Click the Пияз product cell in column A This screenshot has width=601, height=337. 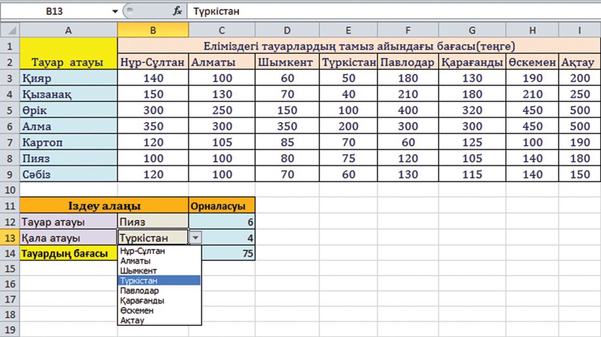(x=68, y=158)
